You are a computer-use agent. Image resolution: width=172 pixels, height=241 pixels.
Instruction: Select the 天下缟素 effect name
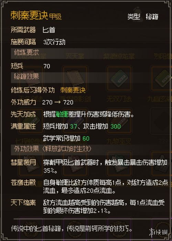[x=23, y=203]
